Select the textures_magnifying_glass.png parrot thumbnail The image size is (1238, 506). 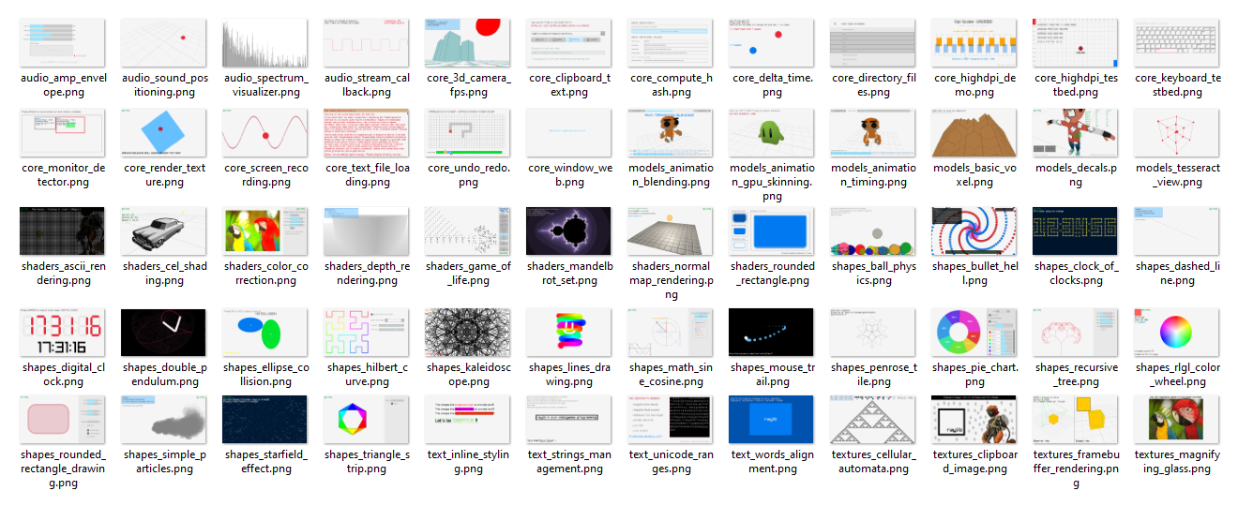1175,419
